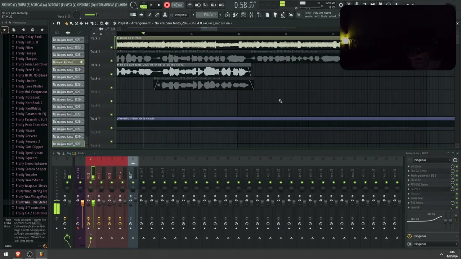Select the Fruity Limiter plugin

tap(26, 81)
